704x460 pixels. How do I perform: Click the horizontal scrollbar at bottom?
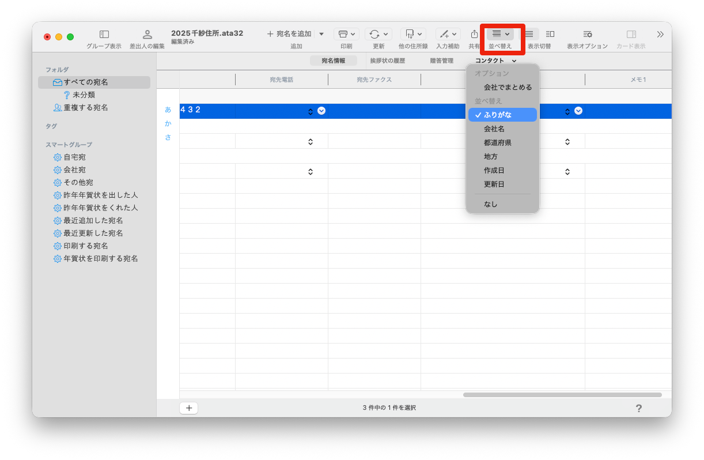click(x=562, y=395)
